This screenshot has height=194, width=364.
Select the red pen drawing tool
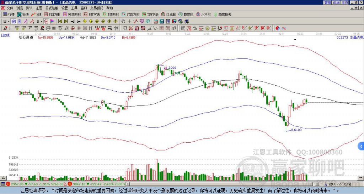5,28
